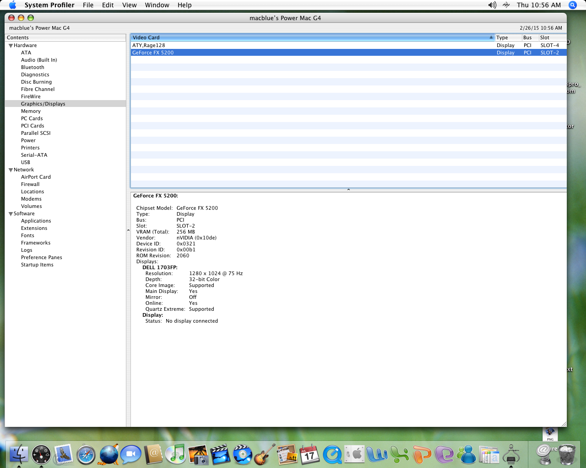The width and height of the screenshot is (586, 468).
Task: Select FireWire under Hardware
Action: tap(31, 96)
